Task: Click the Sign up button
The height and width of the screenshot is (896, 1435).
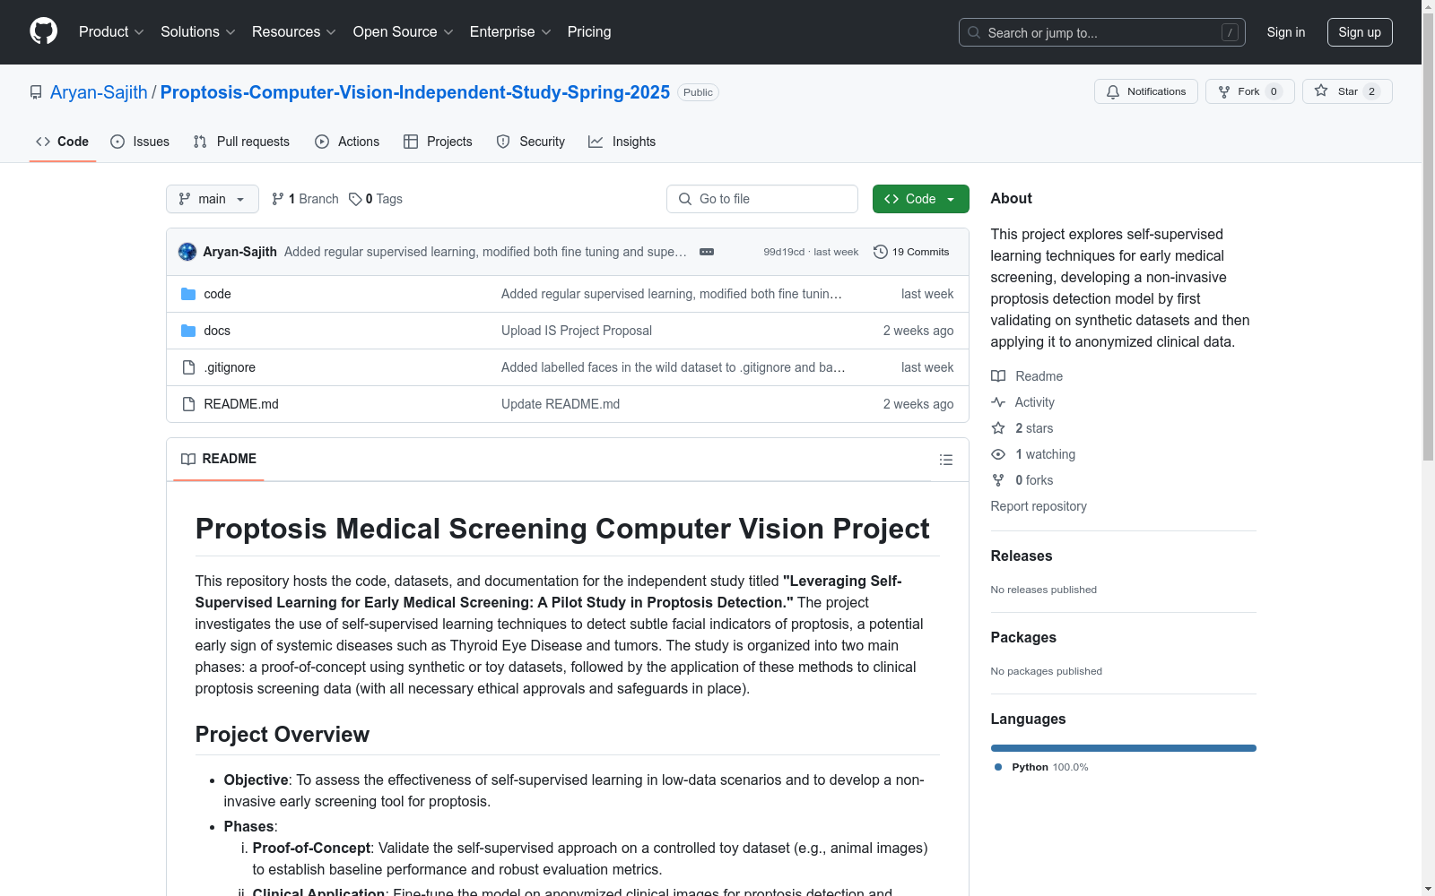Action: coord(1360,32)
